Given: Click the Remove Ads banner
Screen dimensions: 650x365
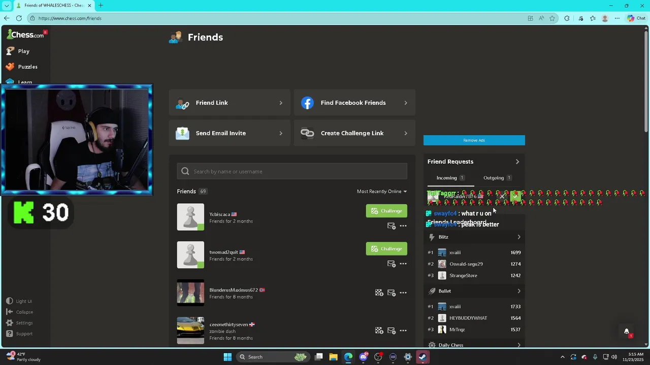Looking at the screenshot, I should click(x=474, y=140).
